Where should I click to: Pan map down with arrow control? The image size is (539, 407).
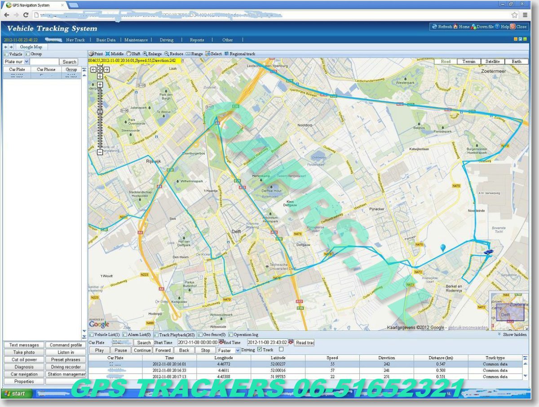pyautogui.click(x=100, y=76)
